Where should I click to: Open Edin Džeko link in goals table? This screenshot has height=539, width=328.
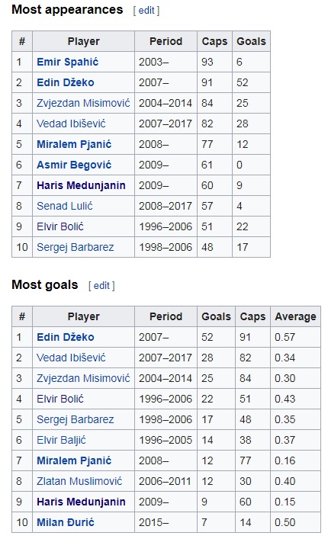pyautogui.click(x=66, y=337)
